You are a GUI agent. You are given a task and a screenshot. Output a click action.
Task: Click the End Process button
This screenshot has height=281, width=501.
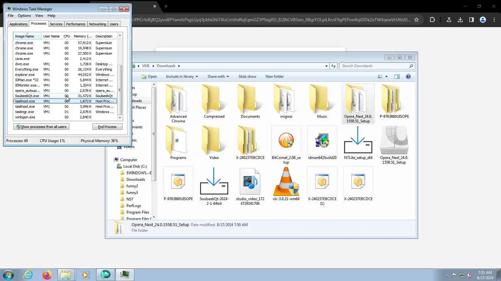107,127
